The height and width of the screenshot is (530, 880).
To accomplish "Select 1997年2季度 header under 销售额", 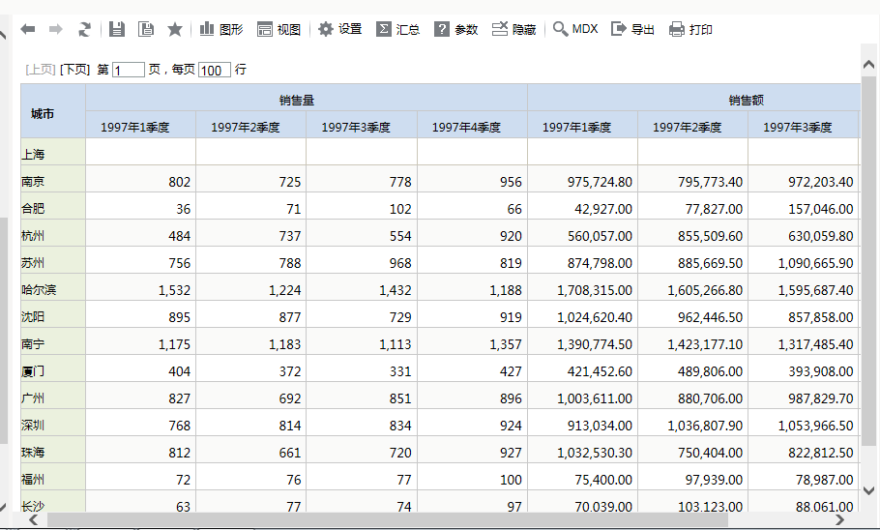I will (x=693, y=125).
